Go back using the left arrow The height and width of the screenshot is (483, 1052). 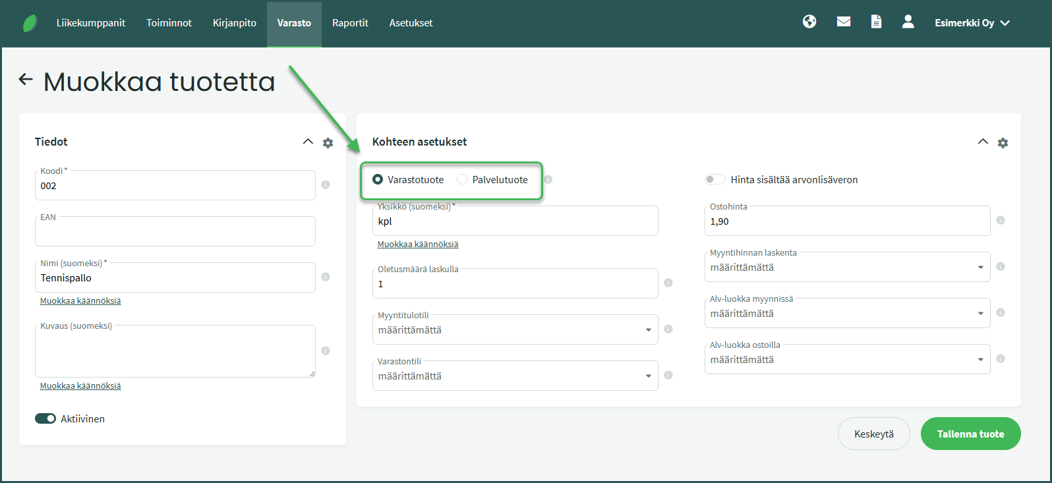(x=26, y=80)
